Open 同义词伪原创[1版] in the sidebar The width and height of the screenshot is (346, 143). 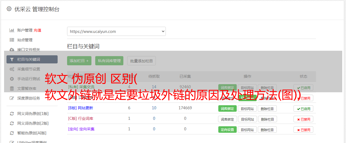[33, 114]
